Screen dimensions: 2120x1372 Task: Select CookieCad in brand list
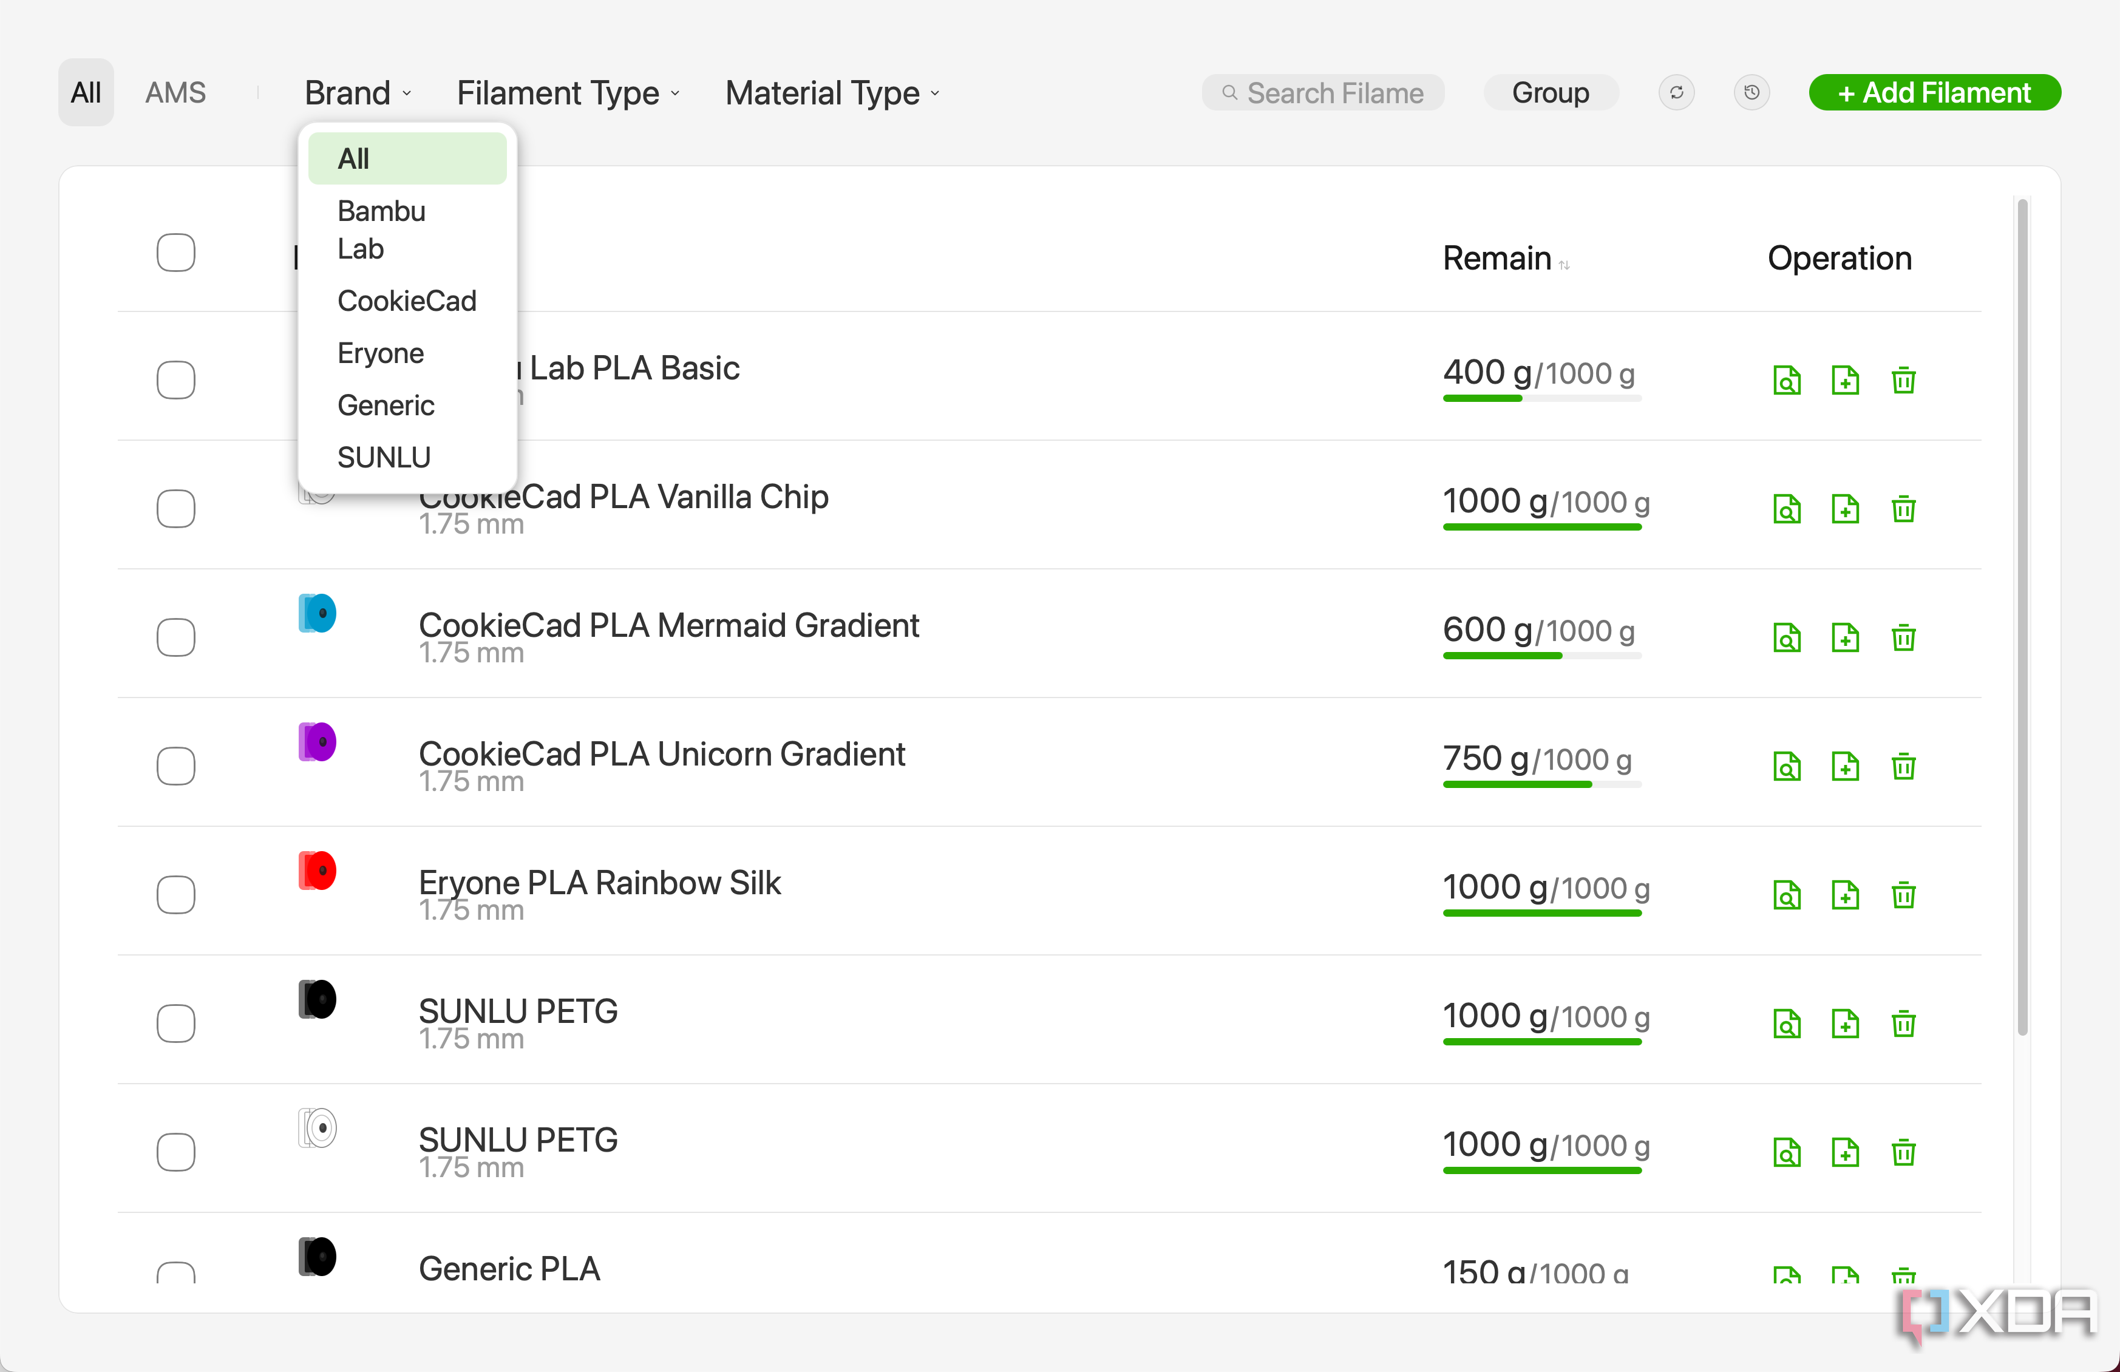(407, 301)
